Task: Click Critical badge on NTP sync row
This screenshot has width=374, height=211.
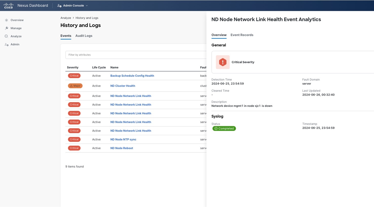Action: (x=74, y=139)
